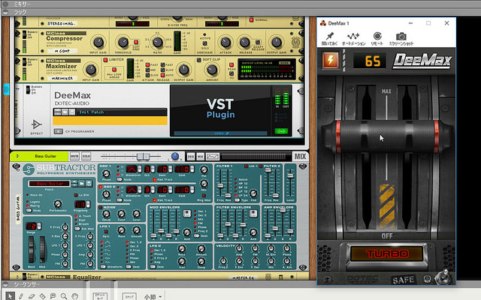Screen dimensions: 481x300
Task: Click the Compressor Threshold knob
Action: click(123, 42)
